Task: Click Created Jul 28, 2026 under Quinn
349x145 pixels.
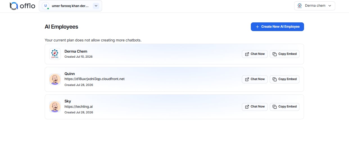Action: click(79, 85)
